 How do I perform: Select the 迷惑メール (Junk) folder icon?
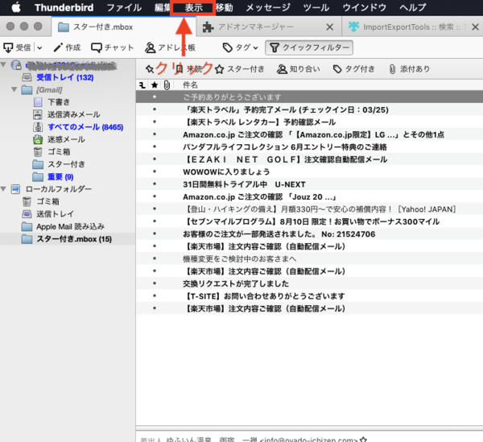coord(38,139)
